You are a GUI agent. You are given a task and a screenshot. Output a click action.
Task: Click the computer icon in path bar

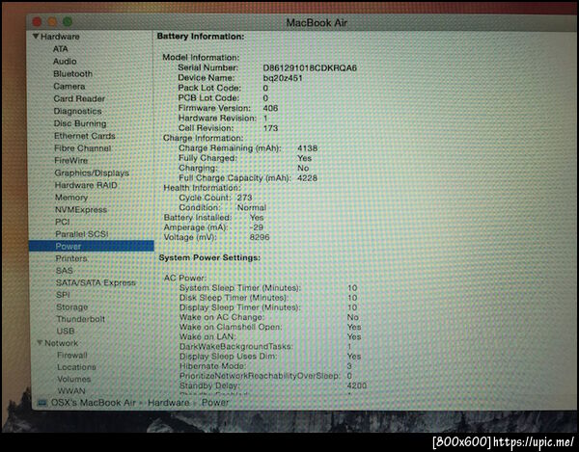(42, 403)
